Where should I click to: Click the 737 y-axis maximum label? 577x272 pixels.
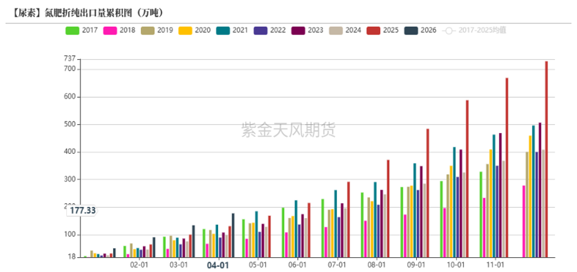[69, 59]
